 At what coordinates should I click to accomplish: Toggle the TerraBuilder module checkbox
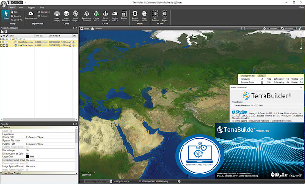click(262, 79)
